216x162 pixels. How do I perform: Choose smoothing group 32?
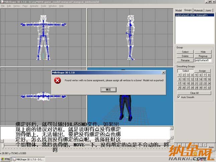(209, 88)
